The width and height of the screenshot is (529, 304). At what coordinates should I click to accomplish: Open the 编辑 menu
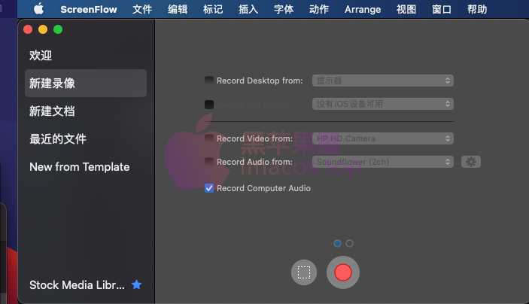[178, 10]
